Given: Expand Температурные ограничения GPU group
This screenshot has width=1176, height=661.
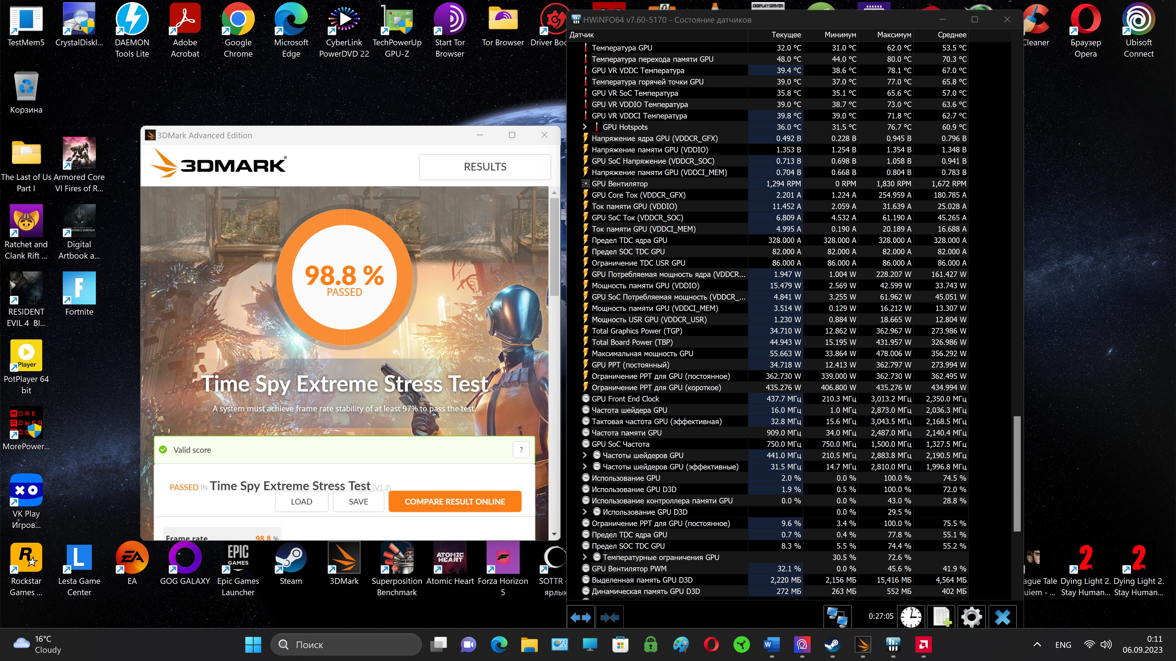Looking at the screenshot, I should 585,557.
